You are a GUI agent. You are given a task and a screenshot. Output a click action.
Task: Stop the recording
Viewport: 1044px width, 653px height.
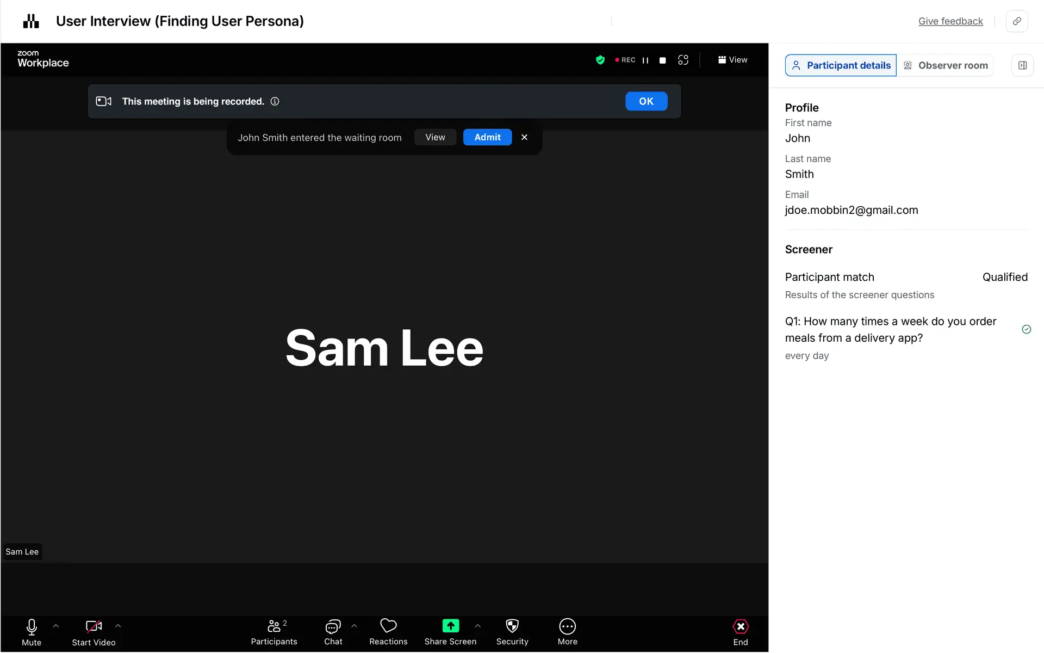(x=662, y=60)
